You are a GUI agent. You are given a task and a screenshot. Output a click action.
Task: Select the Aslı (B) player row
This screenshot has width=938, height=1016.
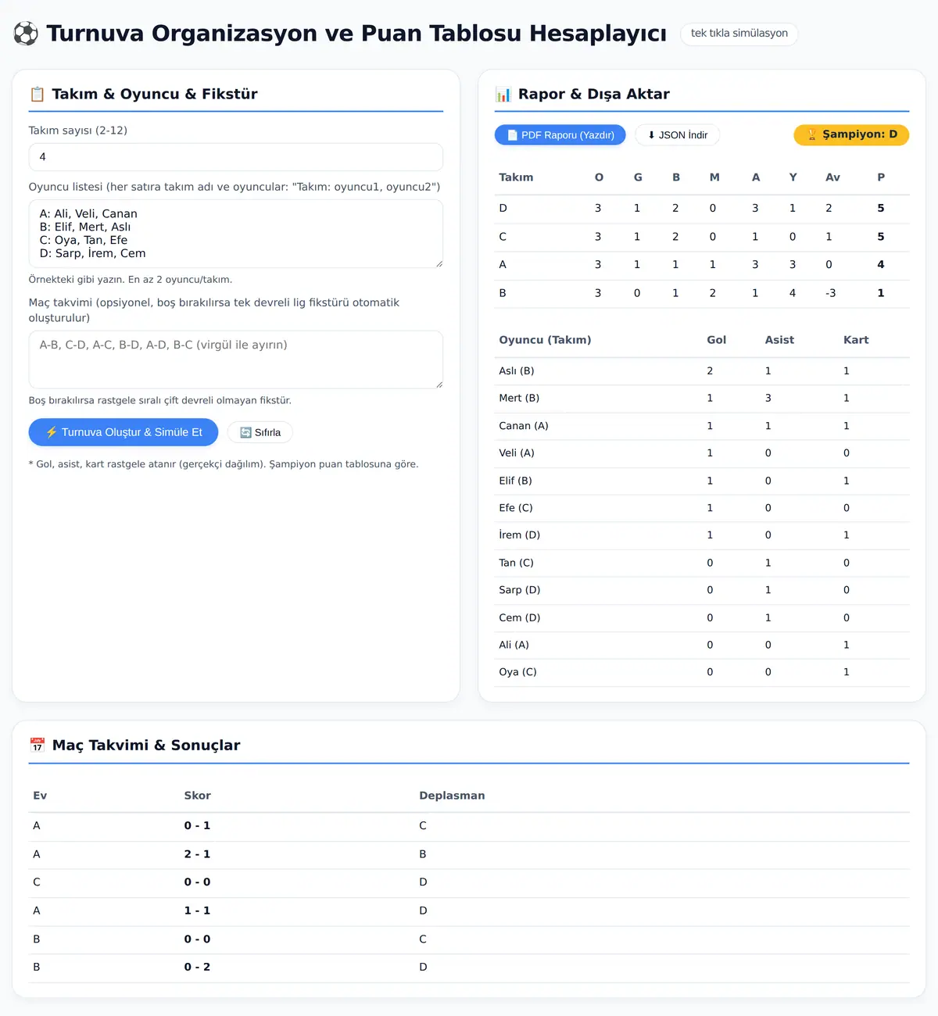click(x=702, y=371)
